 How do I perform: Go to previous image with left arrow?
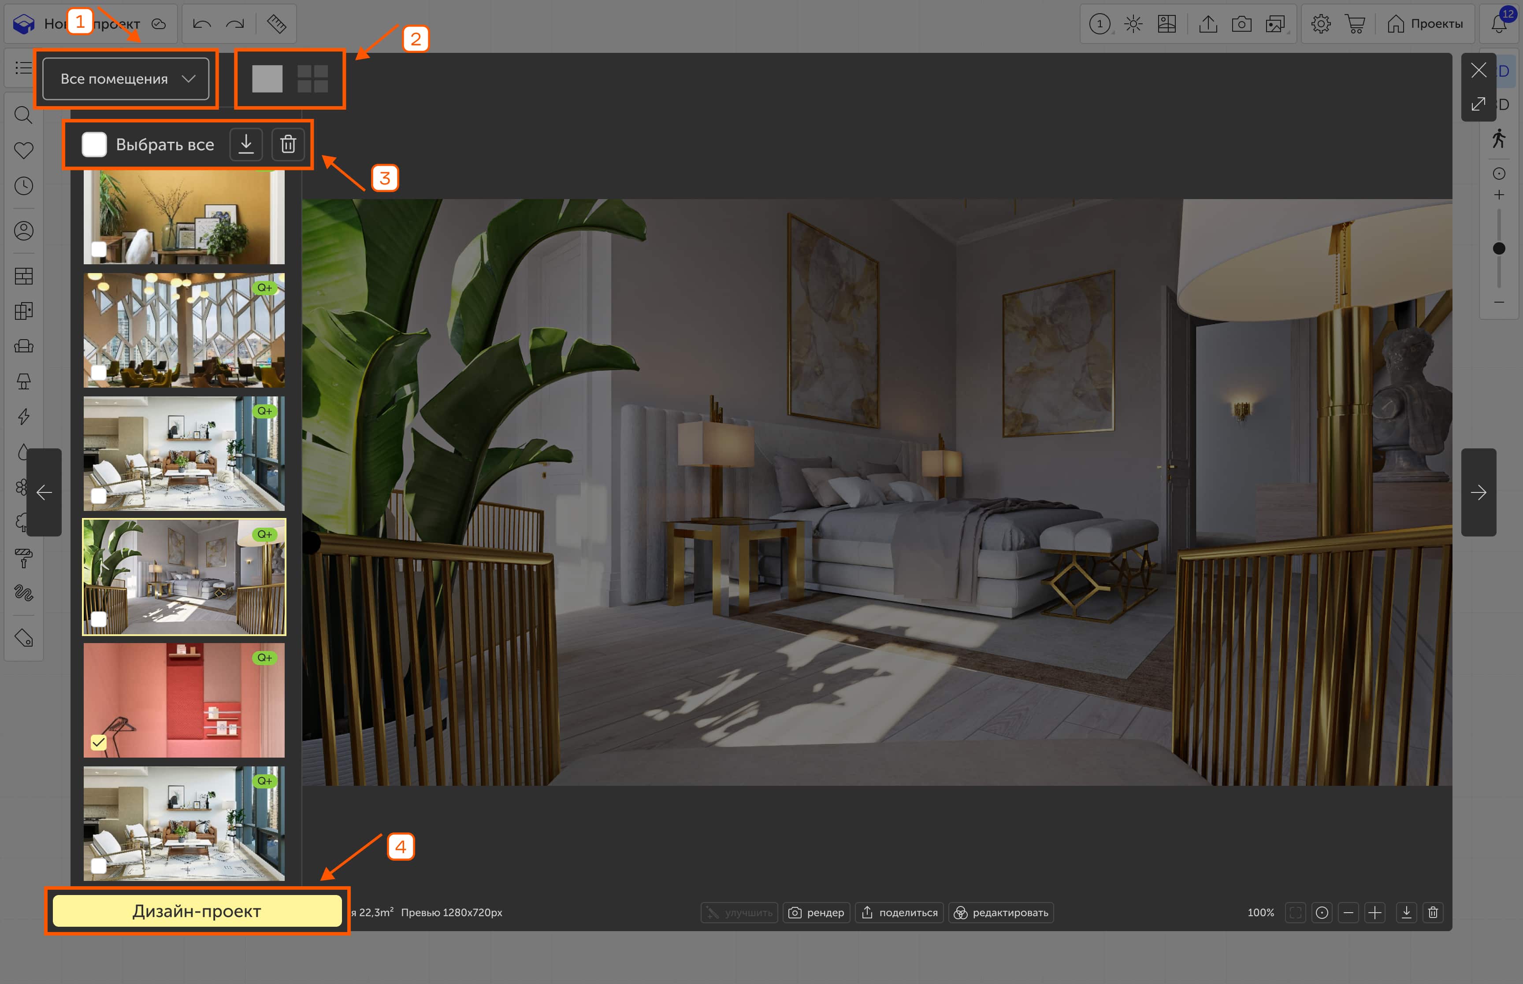click(44, 492)
